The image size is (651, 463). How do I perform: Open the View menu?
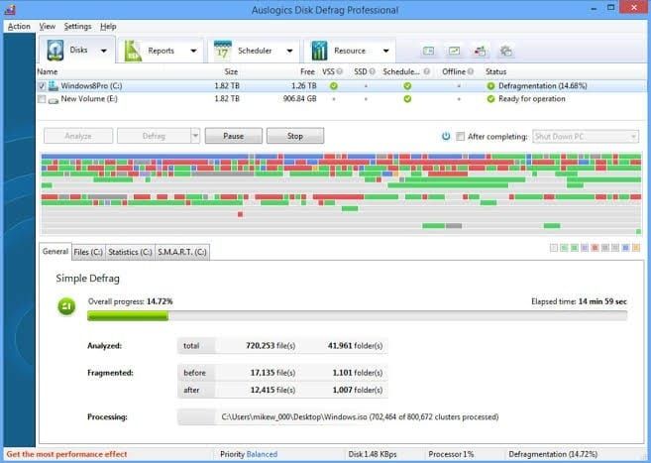[48, 26]
